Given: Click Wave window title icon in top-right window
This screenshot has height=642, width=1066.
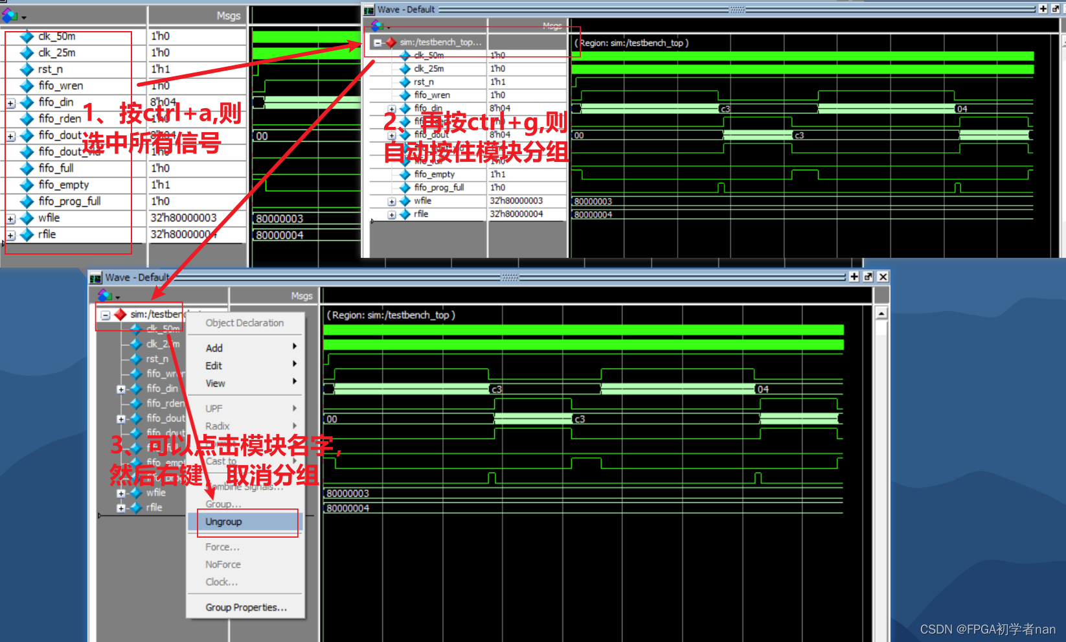Looking at the screenshot, I should coord(369,10).
